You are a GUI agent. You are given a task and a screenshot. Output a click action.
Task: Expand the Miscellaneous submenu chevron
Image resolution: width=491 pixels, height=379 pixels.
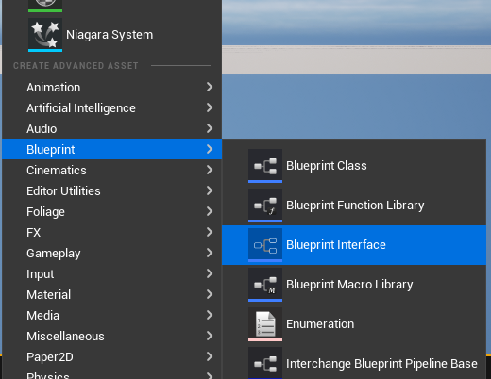[210, 336]
